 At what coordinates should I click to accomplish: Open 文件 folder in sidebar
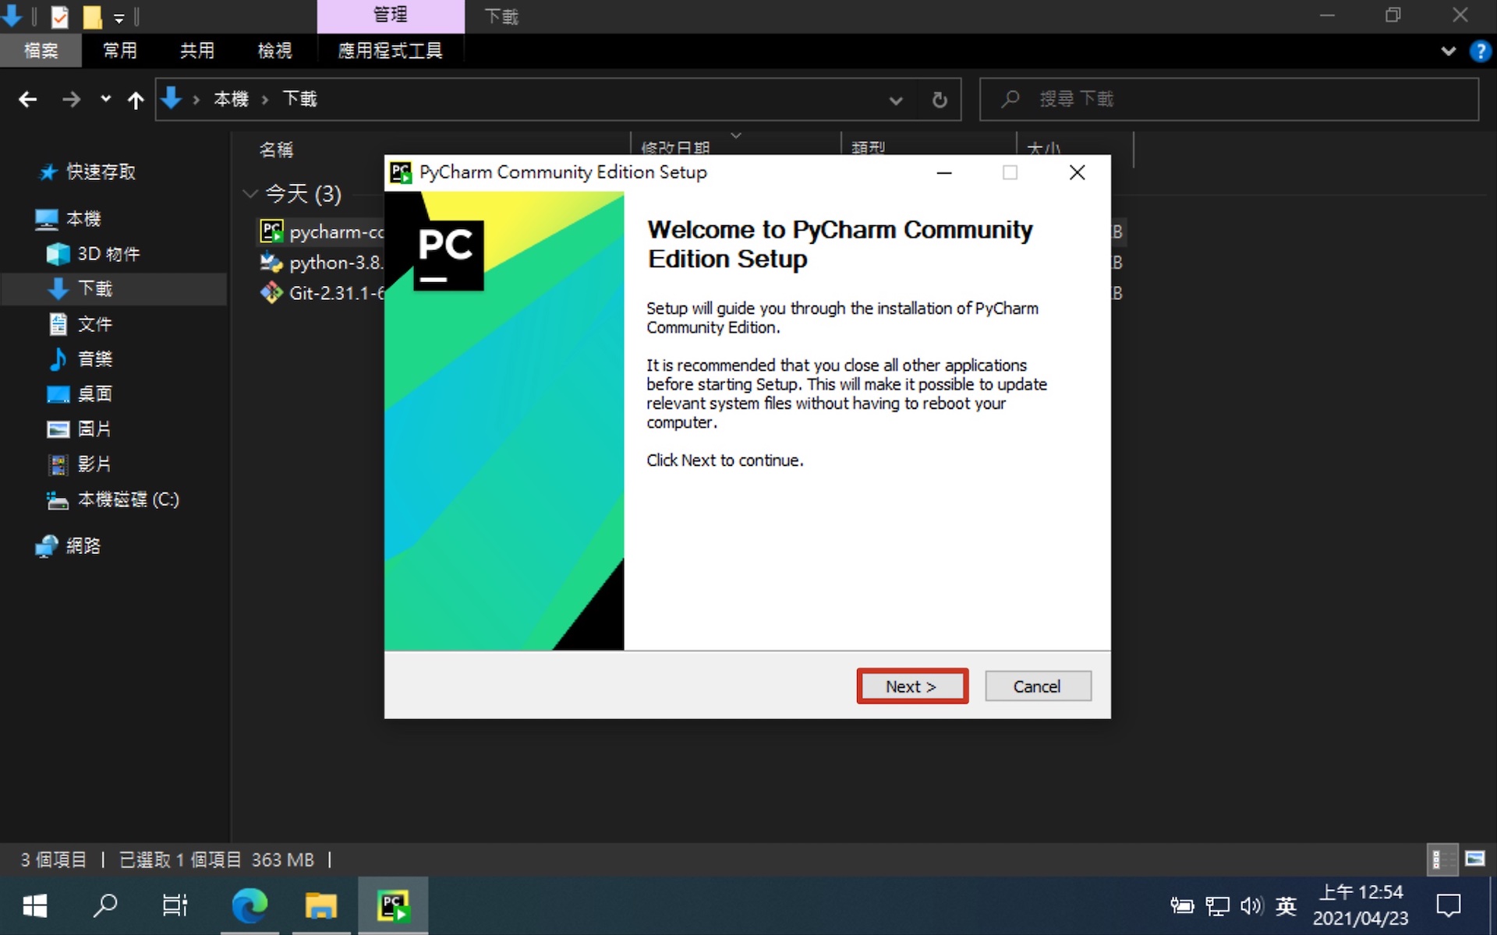(80, 324)
